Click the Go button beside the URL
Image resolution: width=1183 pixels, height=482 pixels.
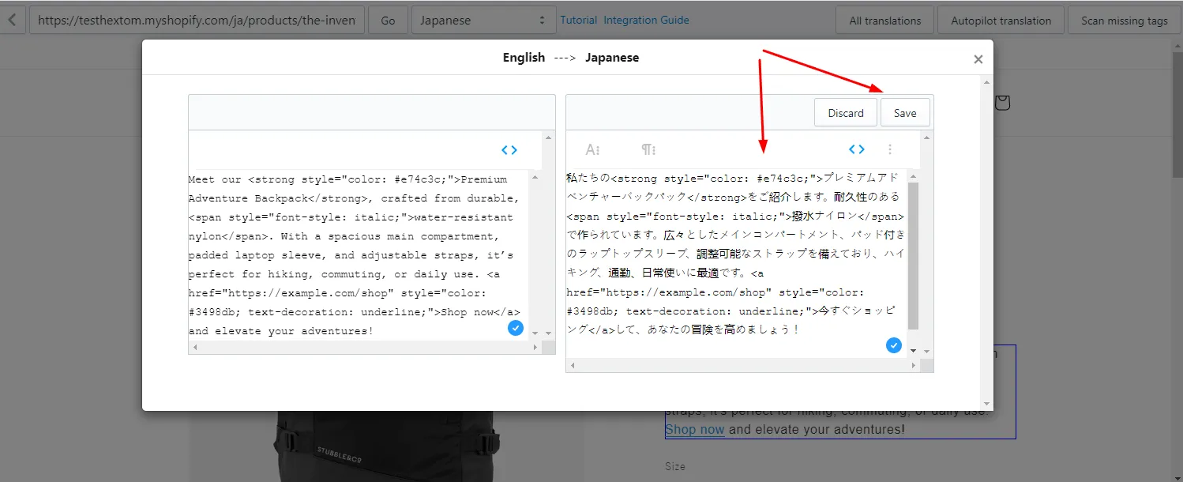pyautogui.click(x=388, y=21)
